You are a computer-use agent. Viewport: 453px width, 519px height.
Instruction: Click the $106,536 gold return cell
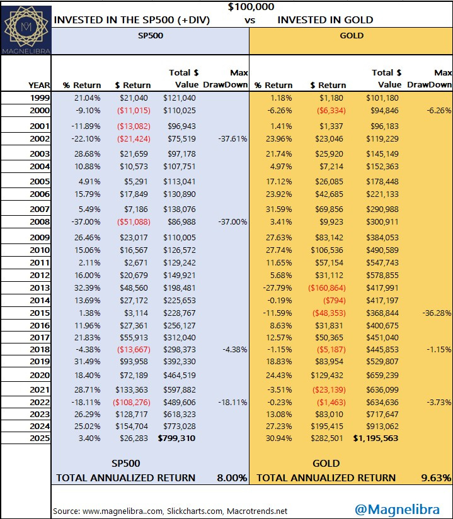[x=327, y=250]
